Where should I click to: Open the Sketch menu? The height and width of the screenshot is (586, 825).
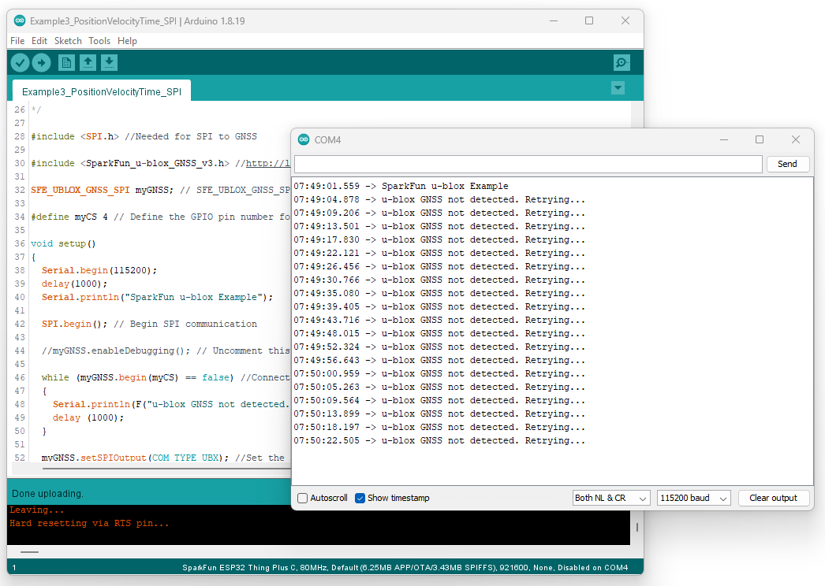click(68, 40)
